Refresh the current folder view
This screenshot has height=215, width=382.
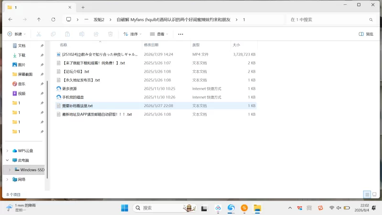pos(53,20)
